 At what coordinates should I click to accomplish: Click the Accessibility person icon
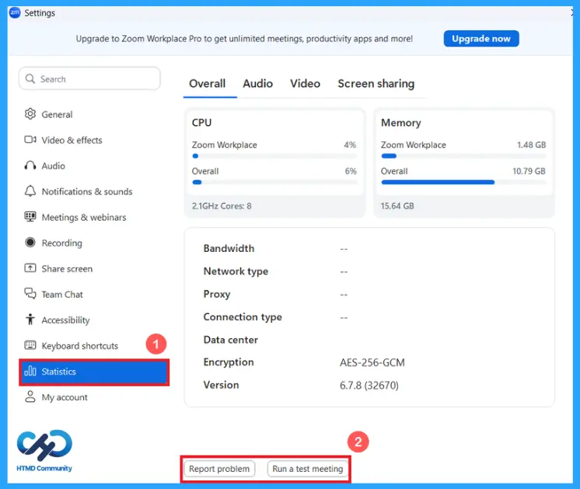pyautogui.click(x=30, y=320)
